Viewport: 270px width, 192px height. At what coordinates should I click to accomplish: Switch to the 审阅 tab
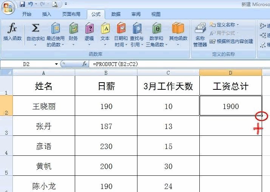(x=136, y=14)
